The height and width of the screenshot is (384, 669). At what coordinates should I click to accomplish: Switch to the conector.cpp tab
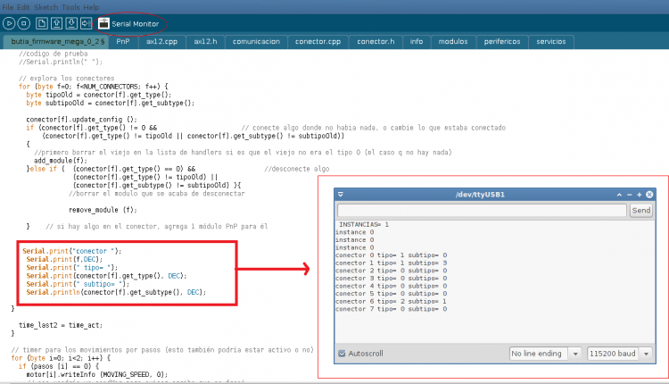tap(318, 41)
